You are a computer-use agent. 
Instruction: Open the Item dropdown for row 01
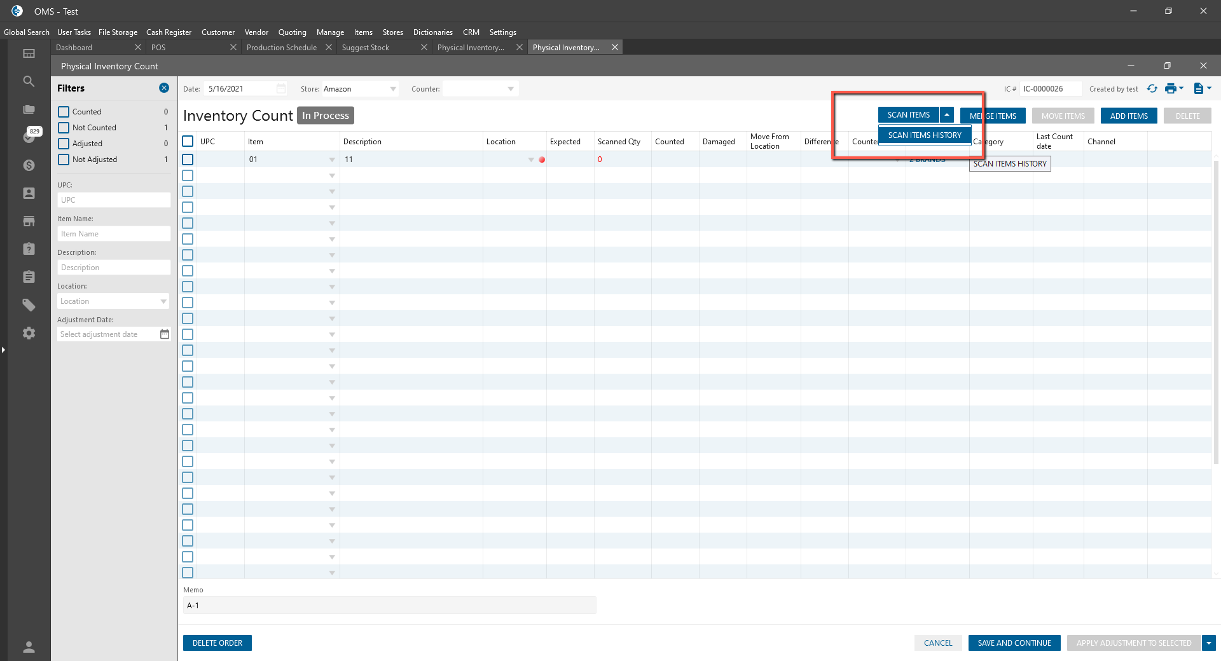332,160
